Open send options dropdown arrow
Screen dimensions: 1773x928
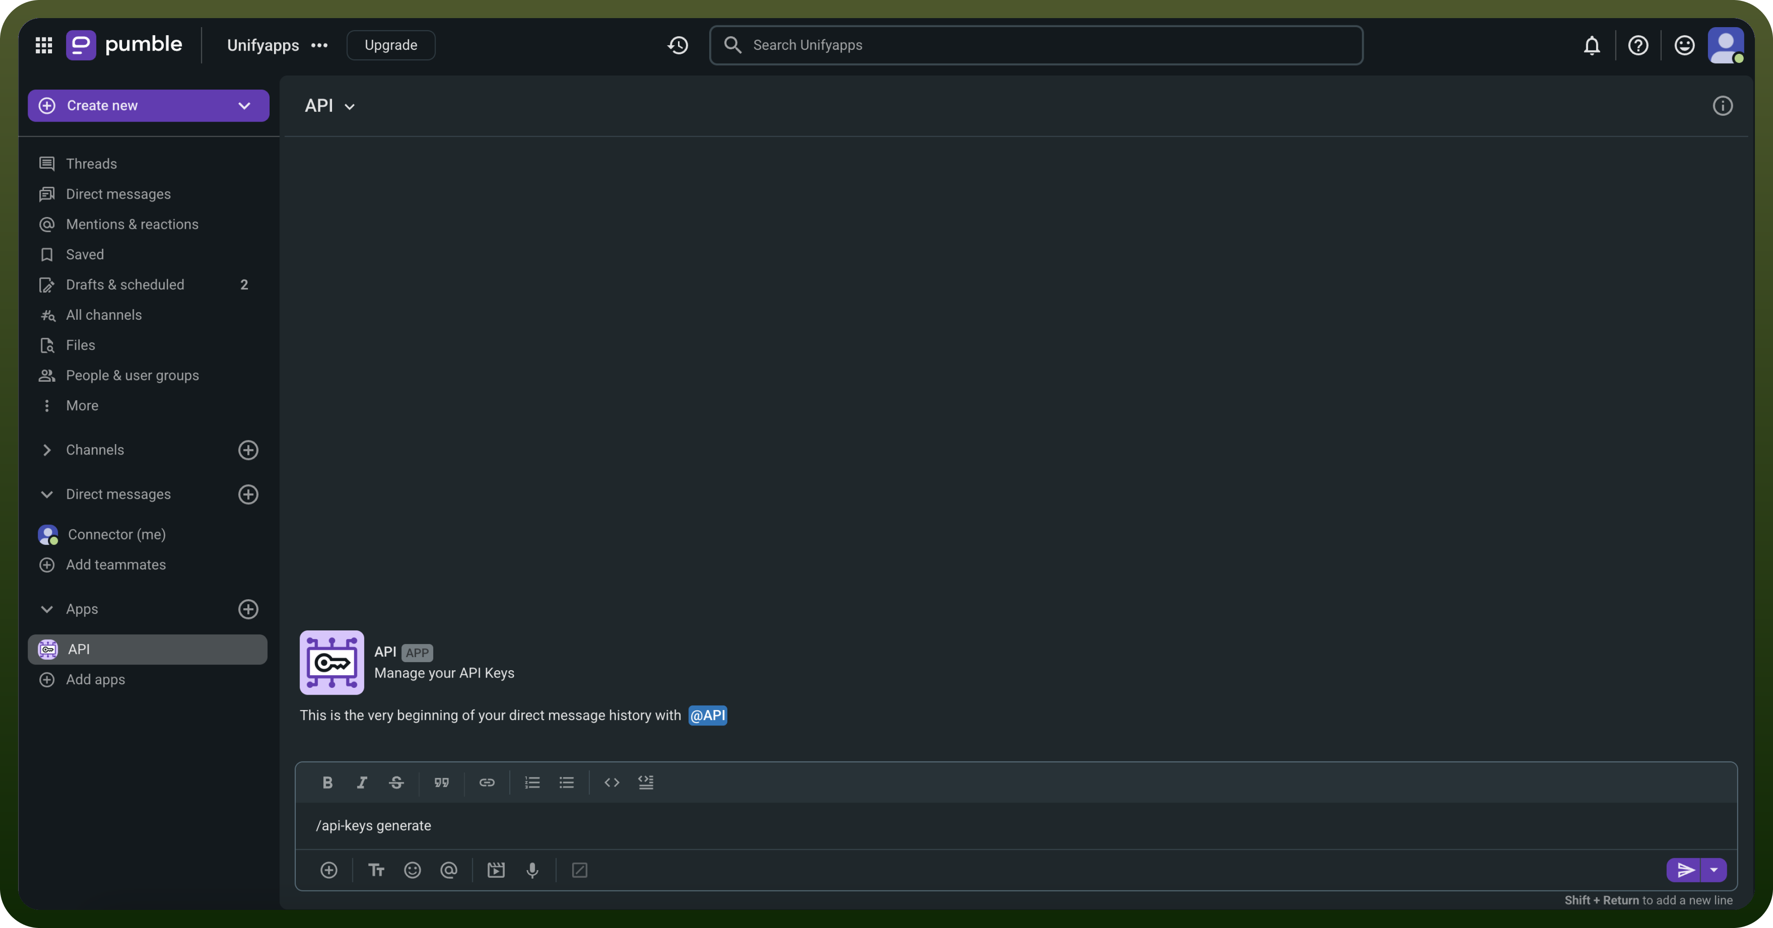coord(1714,870)
